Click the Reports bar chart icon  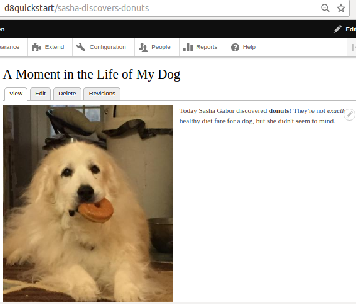point(188,47)
